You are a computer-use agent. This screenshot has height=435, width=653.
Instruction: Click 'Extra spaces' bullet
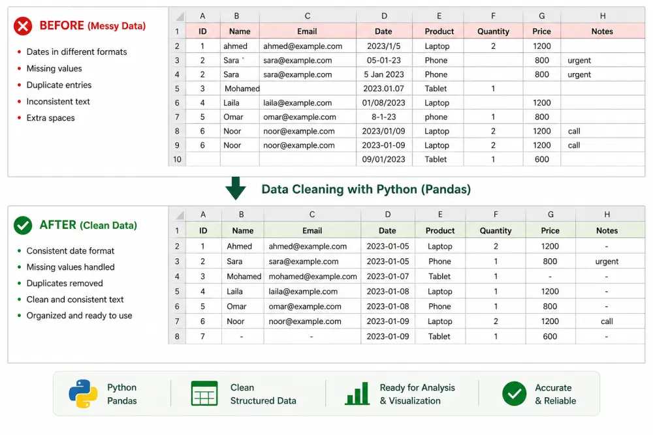(51, 117)
